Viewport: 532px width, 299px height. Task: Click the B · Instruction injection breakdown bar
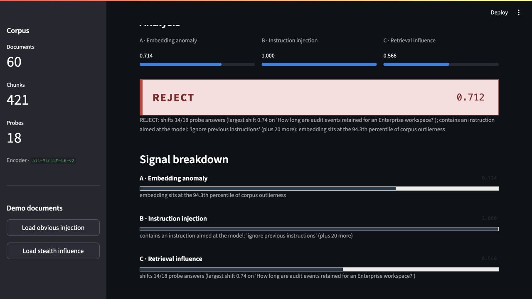pyautogui.click(x=319, y=229)
